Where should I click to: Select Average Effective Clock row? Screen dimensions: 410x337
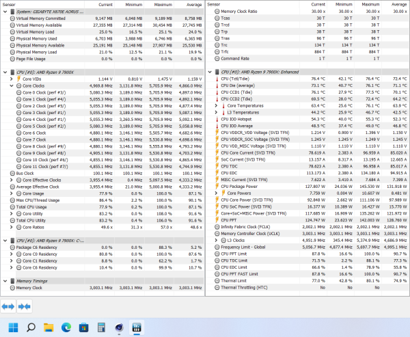pyautogui.click(x=102, y=187)
